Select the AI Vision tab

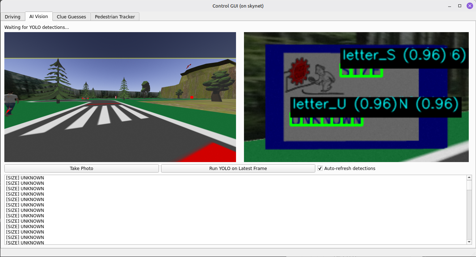point(39,17)
